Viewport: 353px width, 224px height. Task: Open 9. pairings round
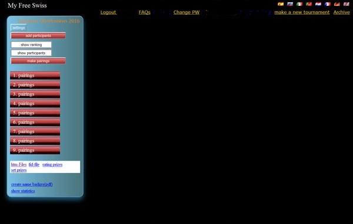(x=35, y=150)
